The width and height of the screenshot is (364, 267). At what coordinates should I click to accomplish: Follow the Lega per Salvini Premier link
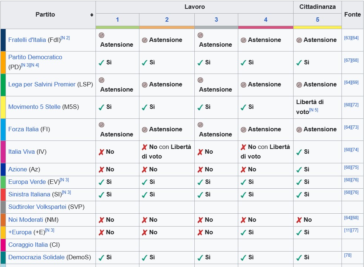[42, 84]
